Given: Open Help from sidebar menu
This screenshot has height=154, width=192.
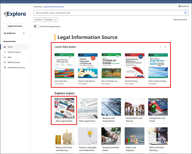Looking at the screenshot, I should [9, 57].
